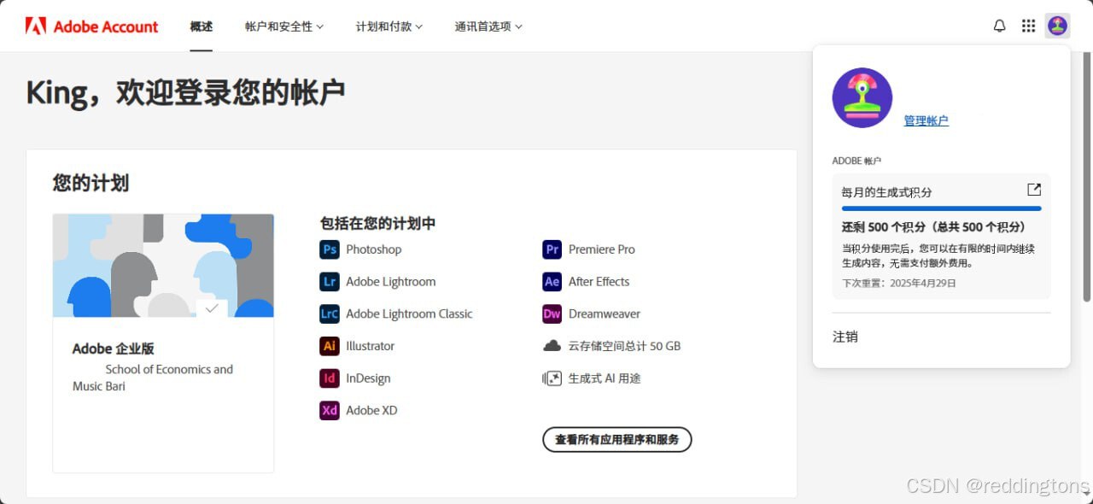1093x504 pixels.
Task: Open the notifications bell icon
Action: (x=1000, y=26)
